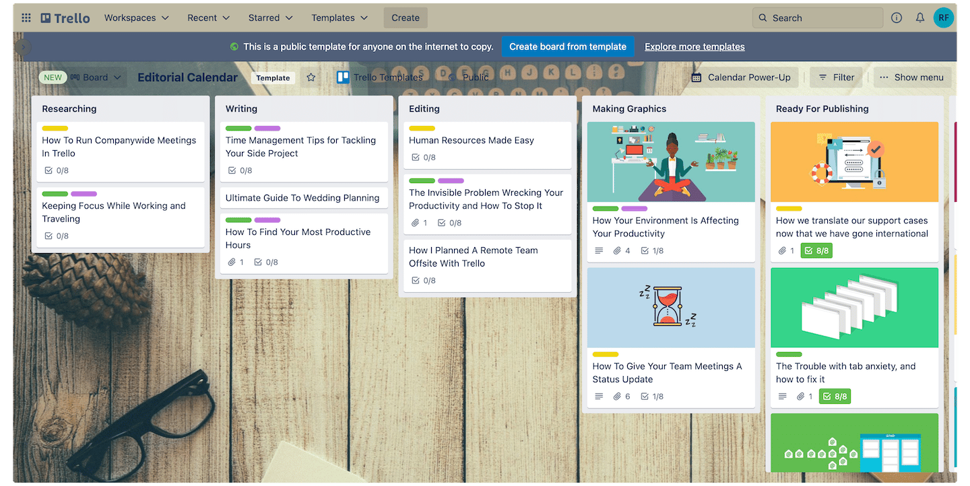The width and height of the screenshot is (970, 486).
Task: Open Calendar Power-Up
Action: pos(742,77)
